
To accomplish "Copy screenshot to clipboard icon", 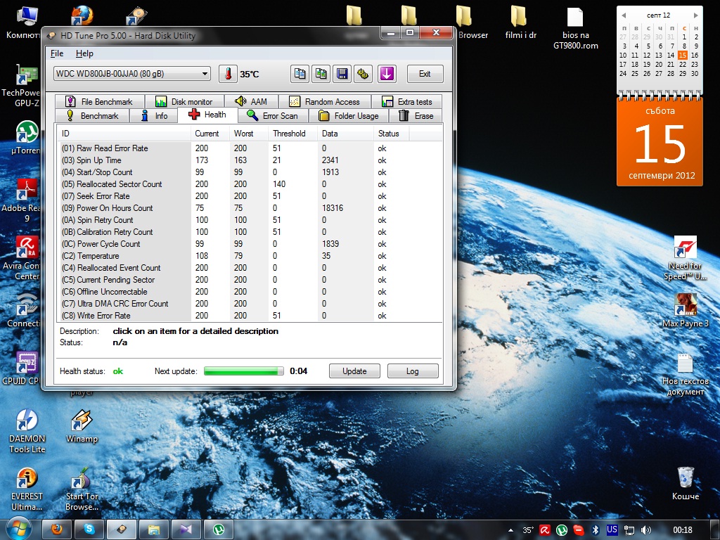I will click(321, 74).
